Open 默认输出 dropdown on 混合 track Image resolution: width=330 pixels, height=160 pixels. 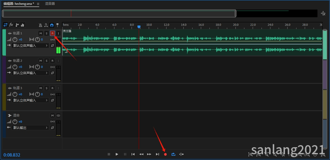pyautogui.click(x=30, y=128)
